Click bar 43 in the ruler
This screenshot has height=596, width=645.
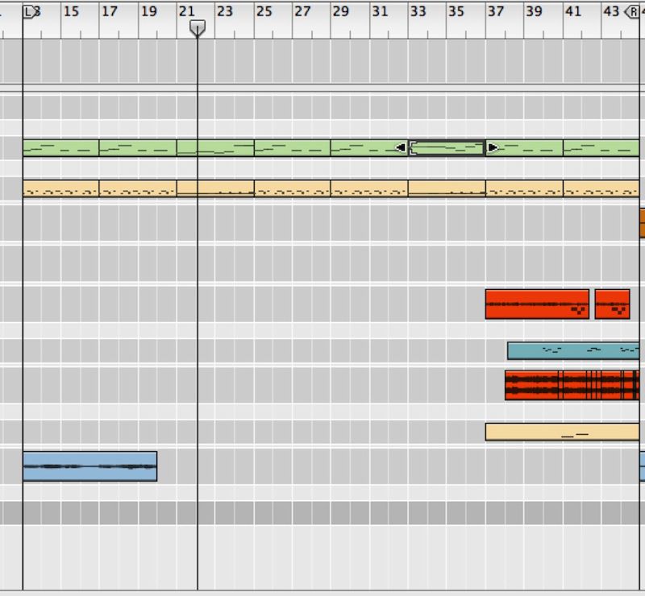click(x=611, y=11)
